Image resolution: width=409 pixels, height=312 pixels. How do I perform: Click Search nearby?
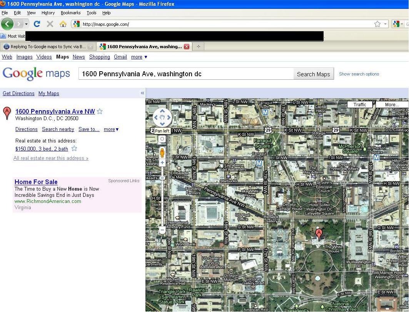[x=58, y=129]
